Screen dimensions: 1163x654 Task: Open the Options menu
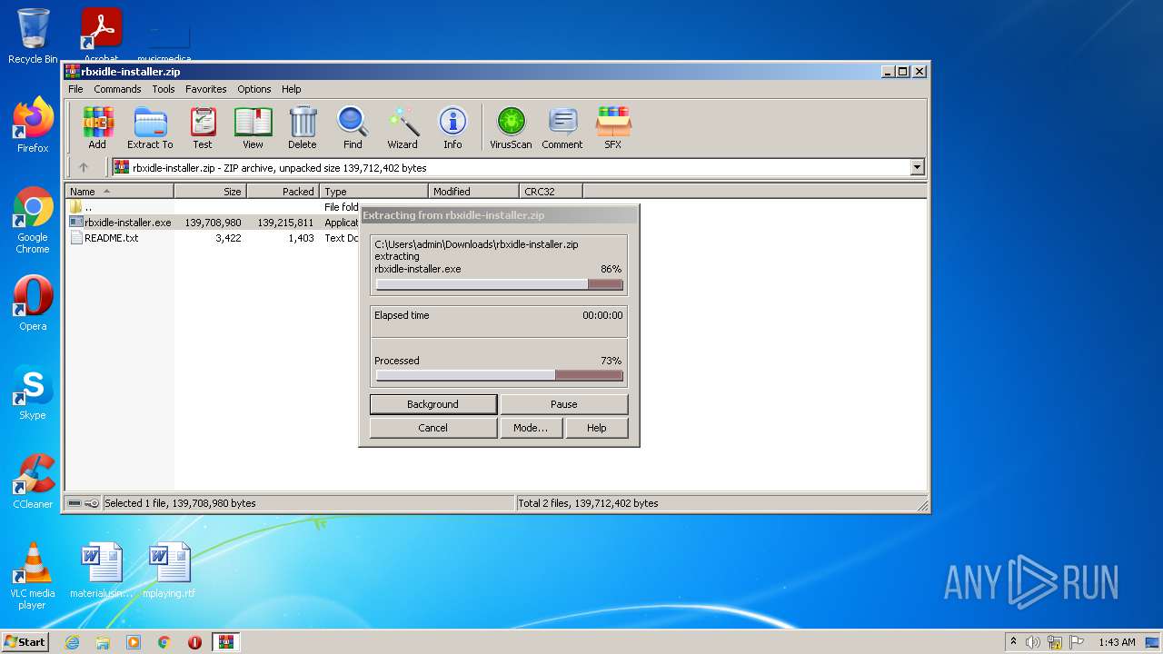(x=254, y=89)
